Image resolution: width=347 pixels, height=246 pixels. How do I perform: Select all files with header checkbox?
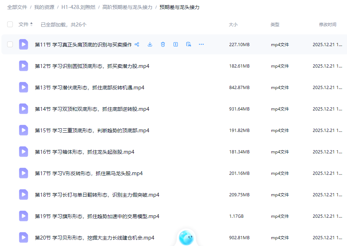[x=10, y=24]
